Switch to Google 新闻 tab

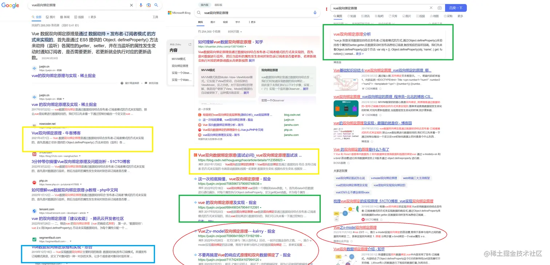tap(65, 17)
